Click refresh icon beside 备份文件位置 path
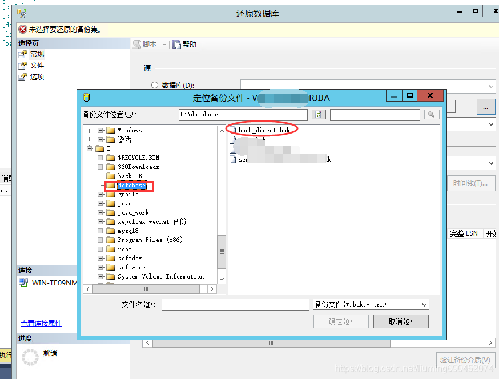Viewport: 499px width, 379px height. tap(319, 114)
